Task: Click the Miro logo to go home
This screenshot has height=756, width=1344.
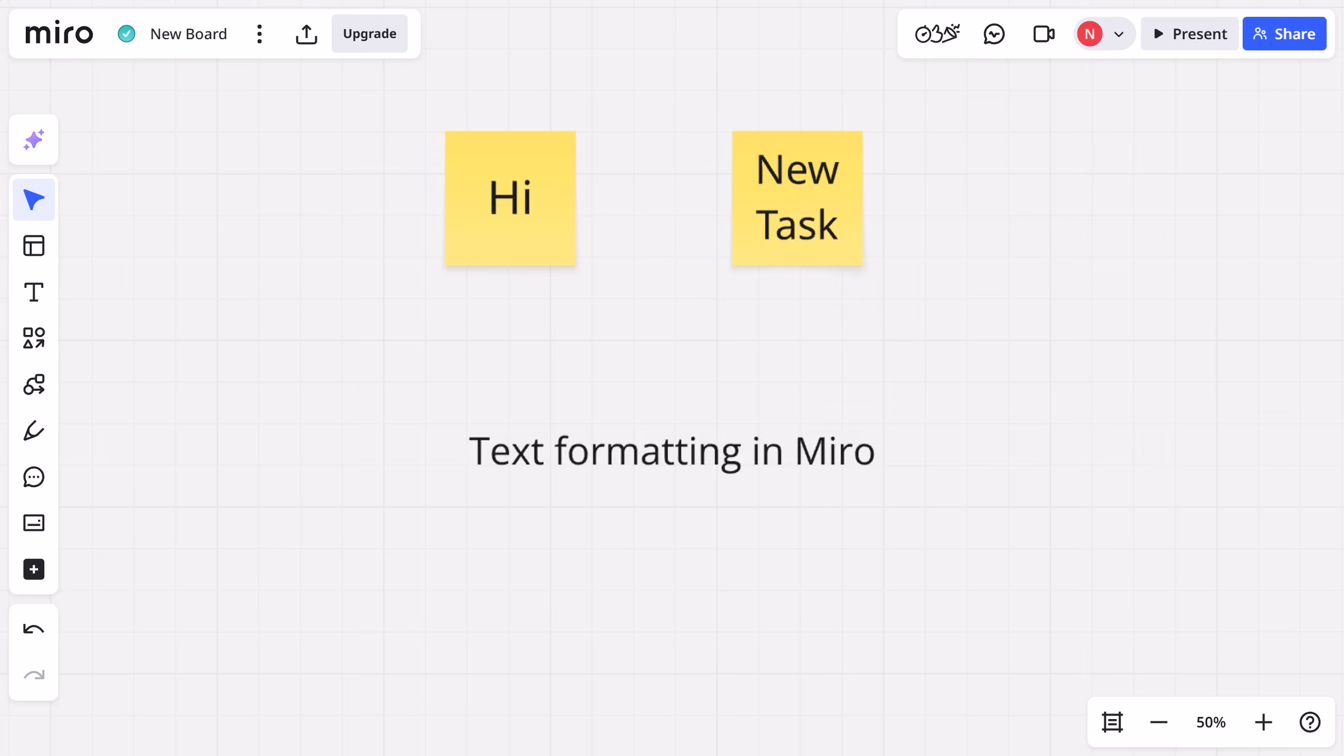Action: 59,34
